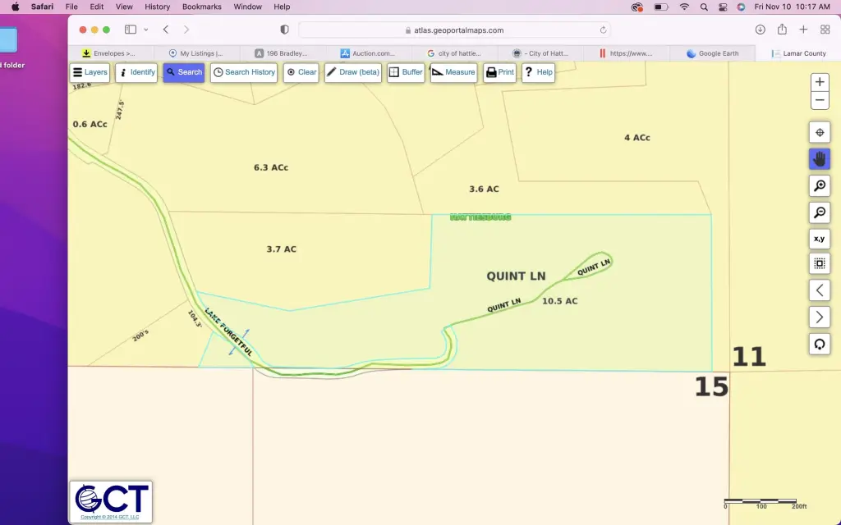
Task: Click the select-by-box extent tool
Action: tap(819, 263)
